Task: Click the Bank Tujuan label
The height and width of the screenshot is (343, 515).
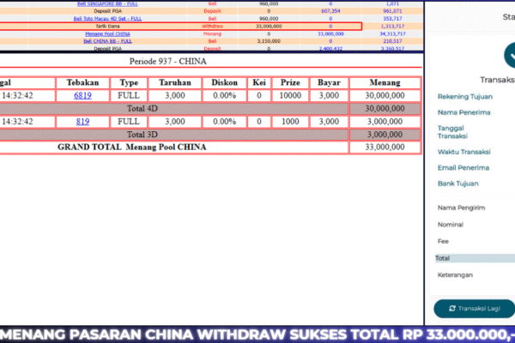Action: [457, 184]
